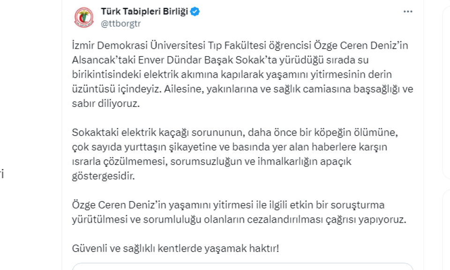Click the phrase 'ısrarla çözülmemesi' in the tweet

point(119,161)
